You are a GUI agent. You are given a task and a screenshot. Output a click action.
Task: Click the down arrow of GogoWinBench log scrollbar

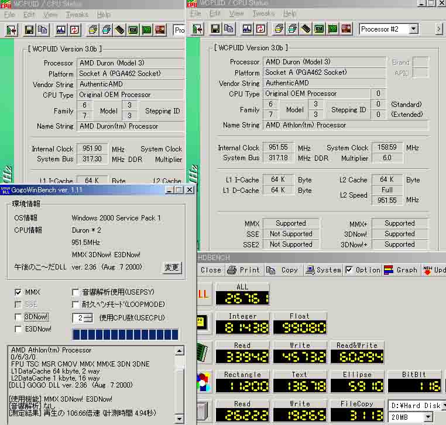(179, 418)
